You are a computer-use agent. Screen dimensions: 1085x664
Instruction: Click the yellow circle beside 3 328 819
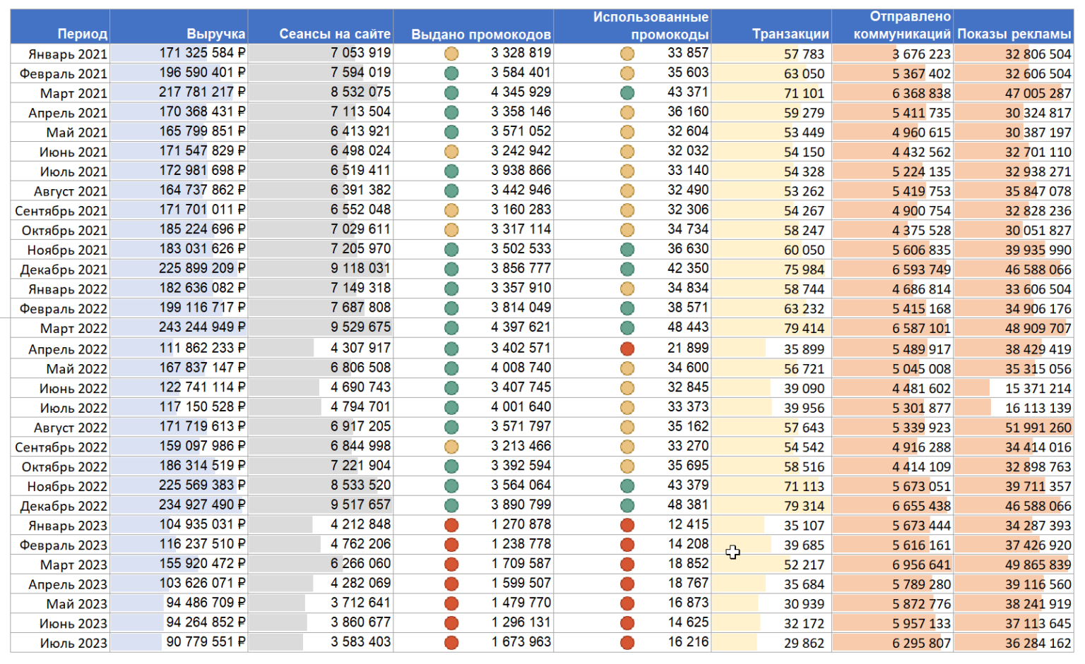tap(451, 54)
